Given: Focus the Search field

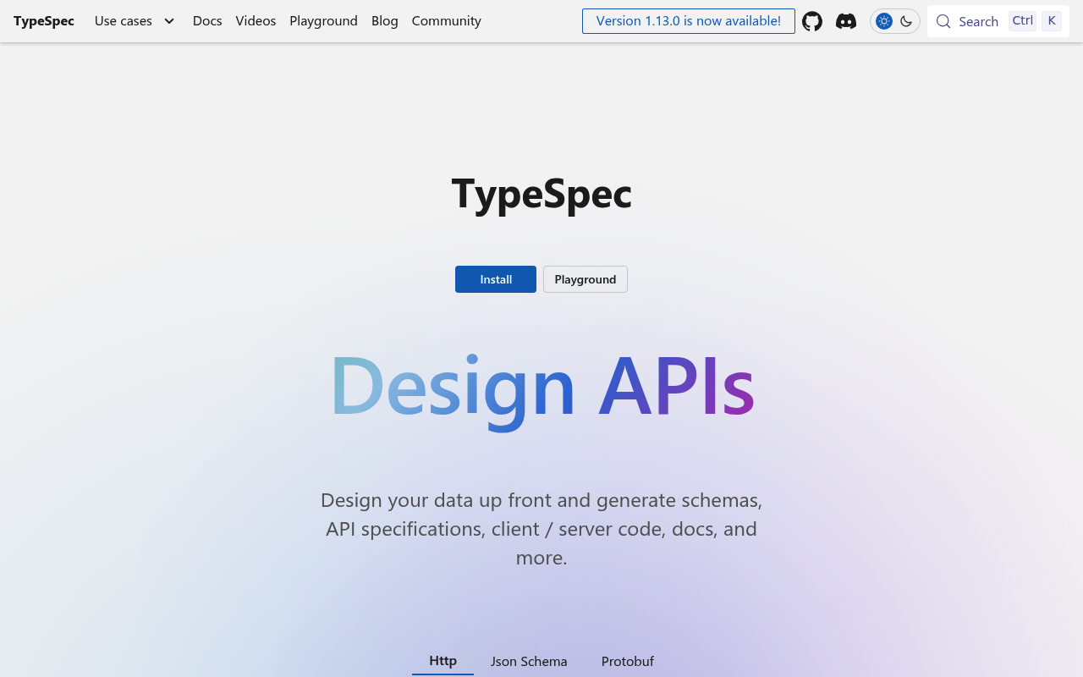Looking at the screenshot, I should [998, 21].
